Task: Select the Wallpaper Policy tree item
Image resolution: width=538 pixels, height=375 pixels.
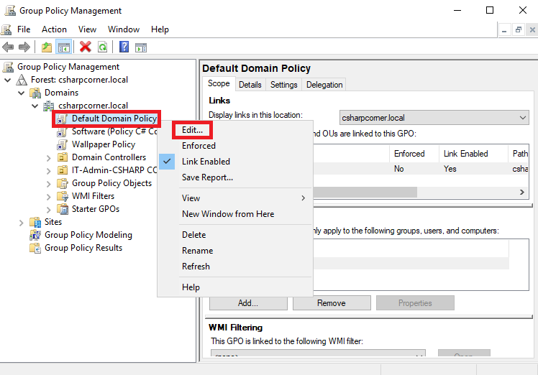Action: 104,144
